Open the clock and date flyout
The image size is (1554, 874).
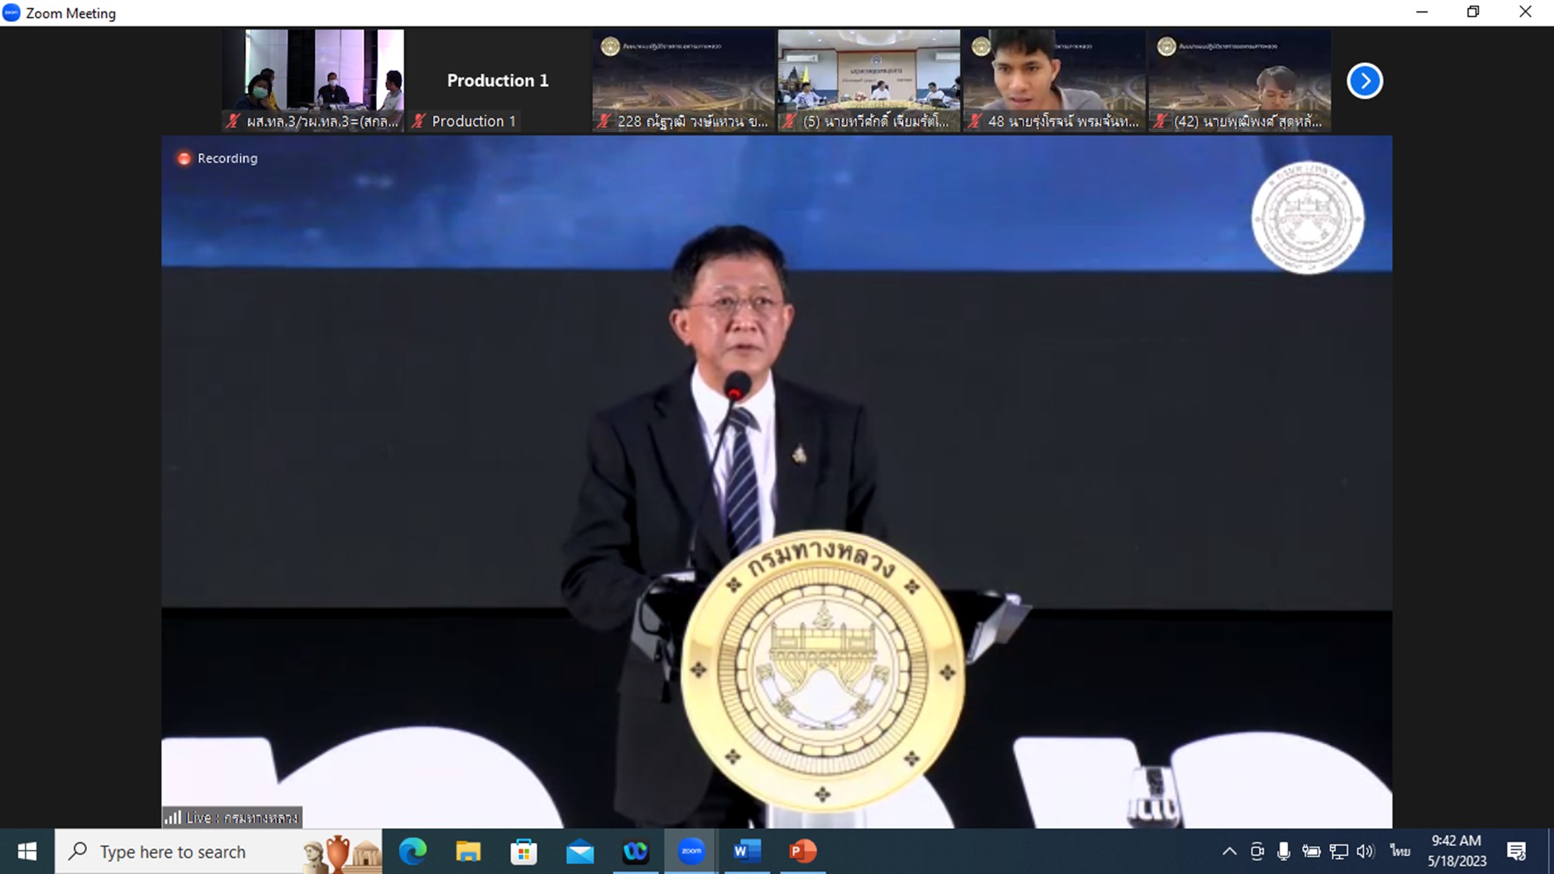click(x=1456, y=851)
